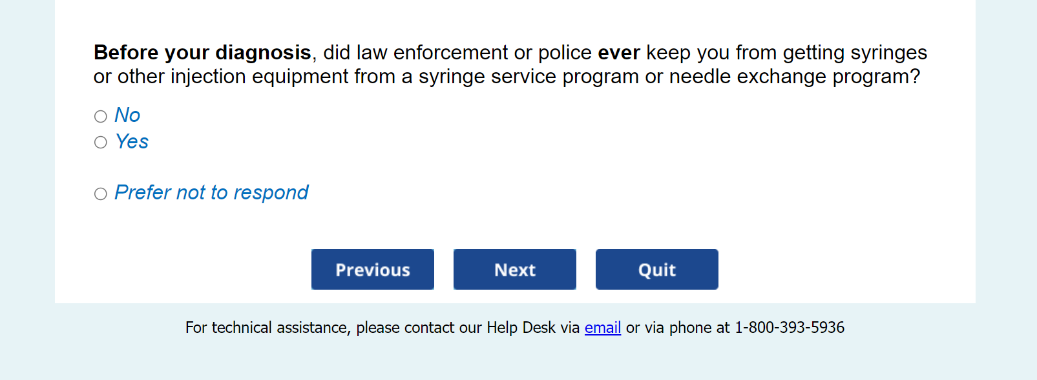Image resolution: width=1037 pixels, height=380 pixels.
Task: Click the bold word "ever" in the question
Action: coord(618,52)
